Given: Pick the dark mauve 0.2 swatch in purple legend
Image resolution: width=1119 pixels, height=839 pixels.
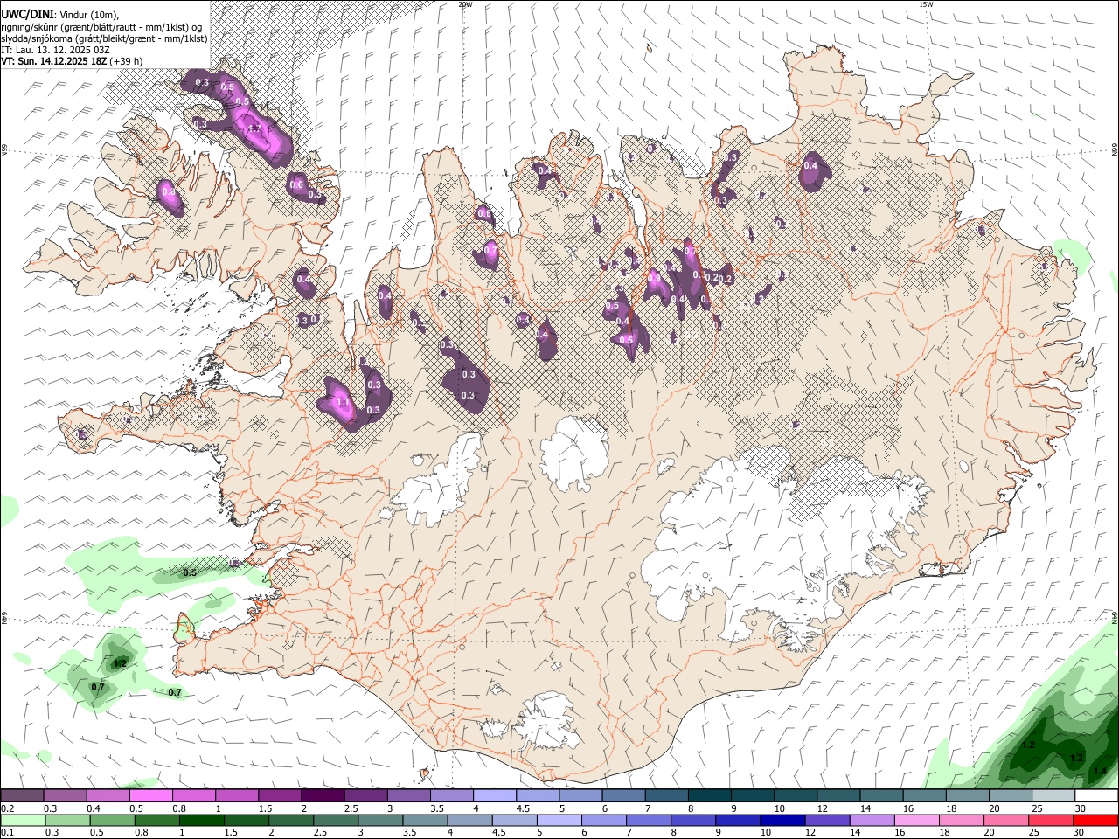Looking at the screenshot, I should pyautogui.click(x=22, y=796).
